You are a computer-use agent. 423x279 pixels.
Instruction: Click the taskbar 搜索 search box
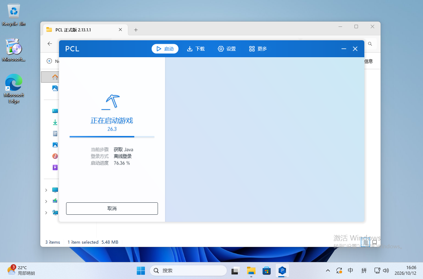click(188, 271)
